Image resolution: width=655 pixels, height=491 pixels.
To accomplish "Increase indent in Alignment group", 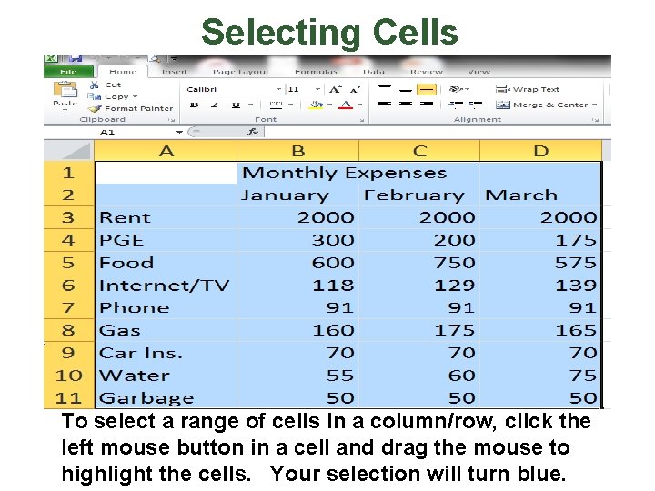I will point(476,105).
